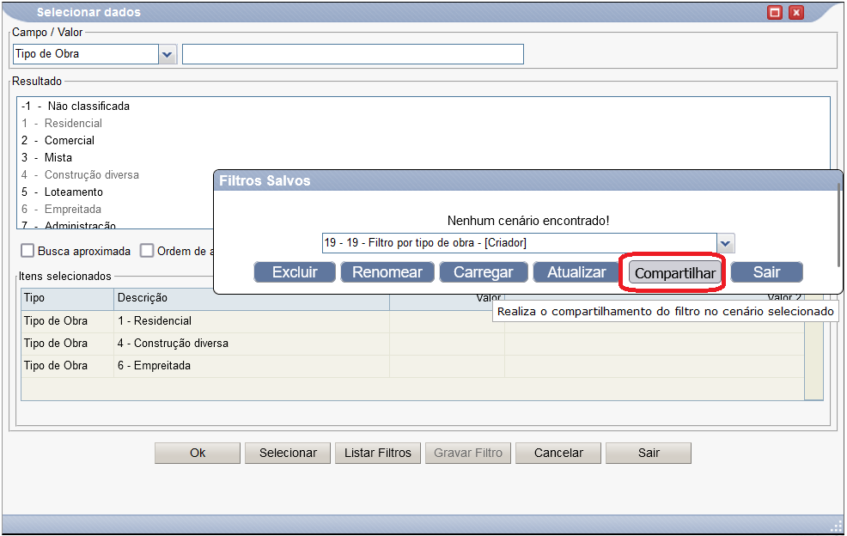Select '1 - Residencial' in the result list

tap(62, 123)
